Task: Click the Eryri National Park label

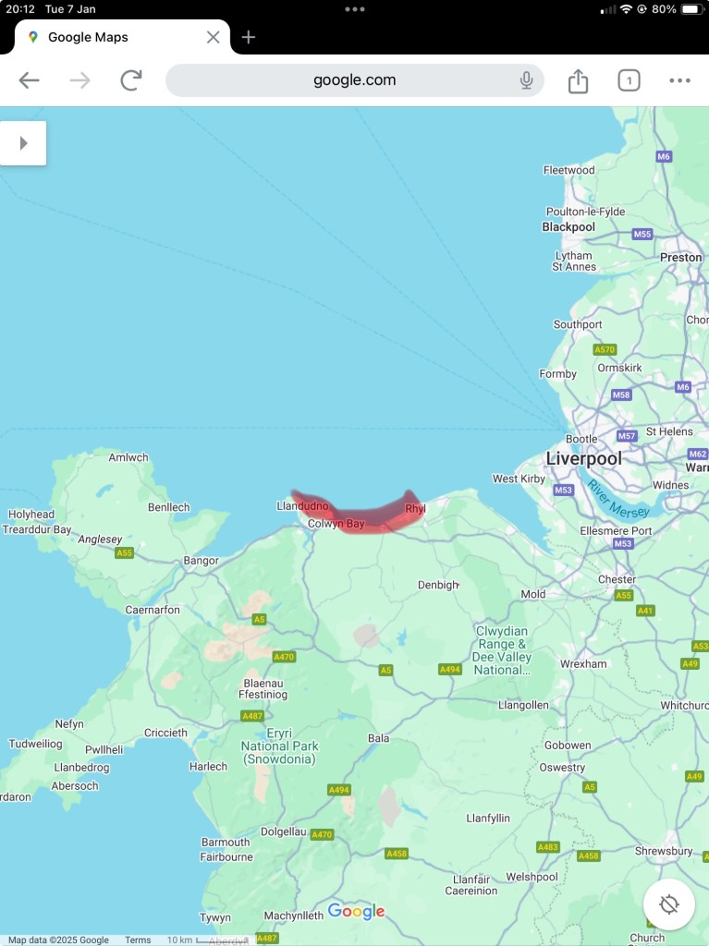Action: tap(279, 746)
